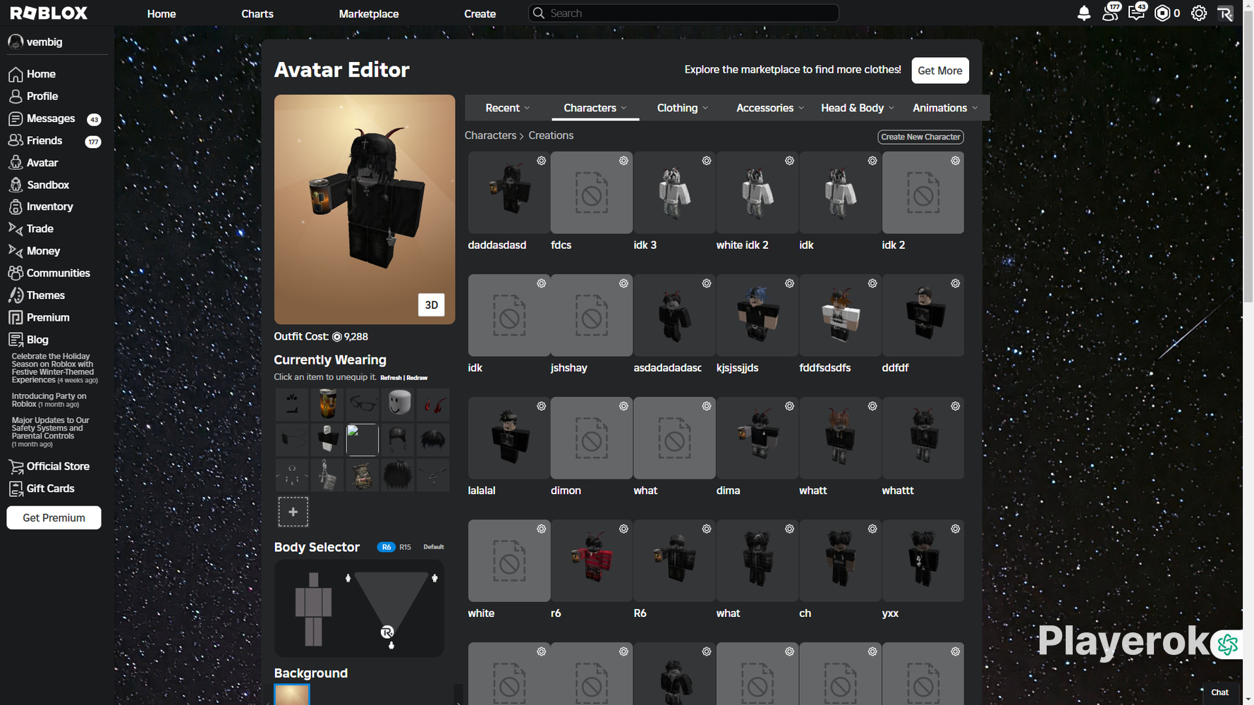Open friend requests icon in top bar
The width and height of the screenshot is (1254, 705).
[x=1111, y=12]
